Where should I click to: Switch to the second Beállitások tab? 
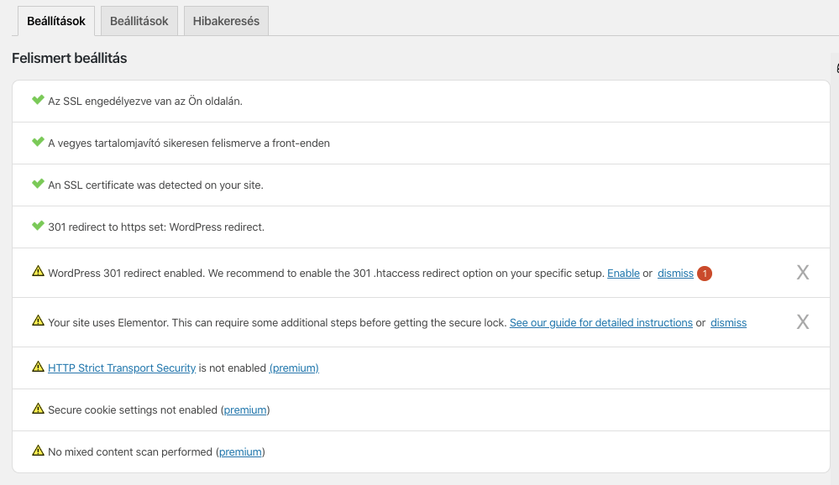139,21
